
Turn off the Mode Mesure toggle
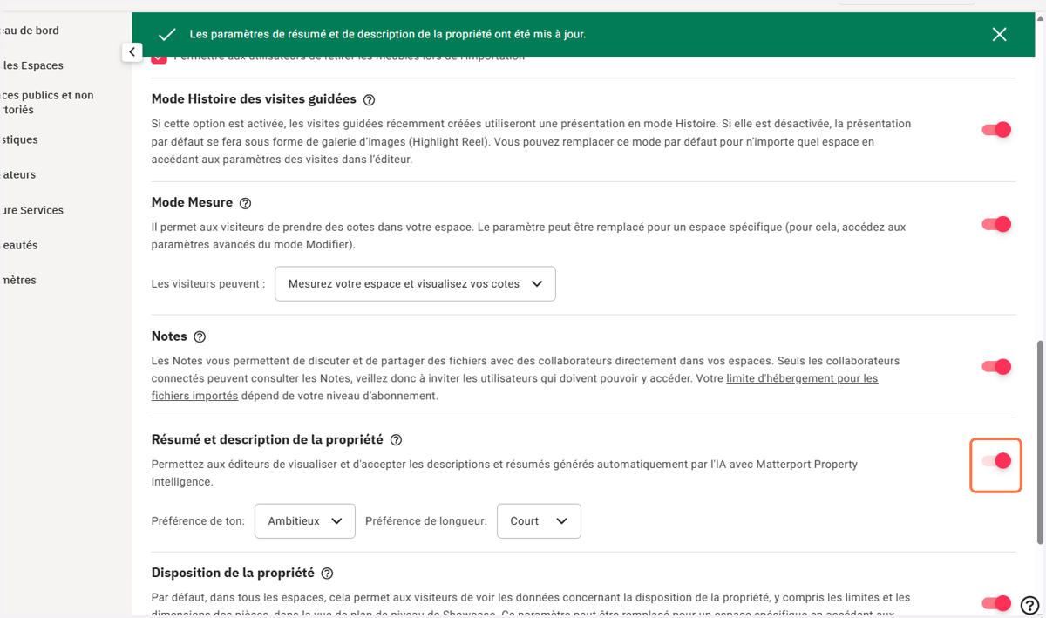coord(996,224)
